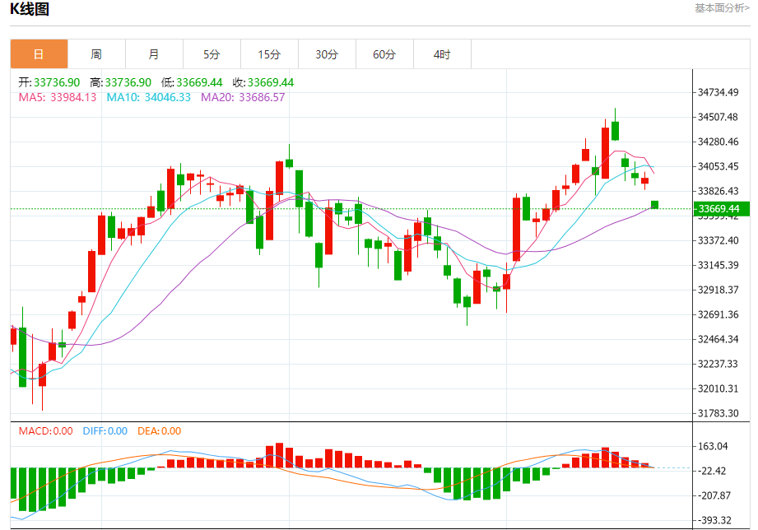Switch to the 周 weekly tab
This screenshot has height=530, width=758.
[96, 54]
